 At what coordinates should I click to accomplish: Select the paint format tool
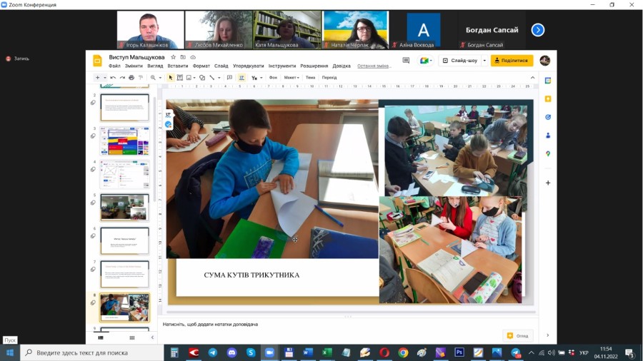[x=141, y=77]
